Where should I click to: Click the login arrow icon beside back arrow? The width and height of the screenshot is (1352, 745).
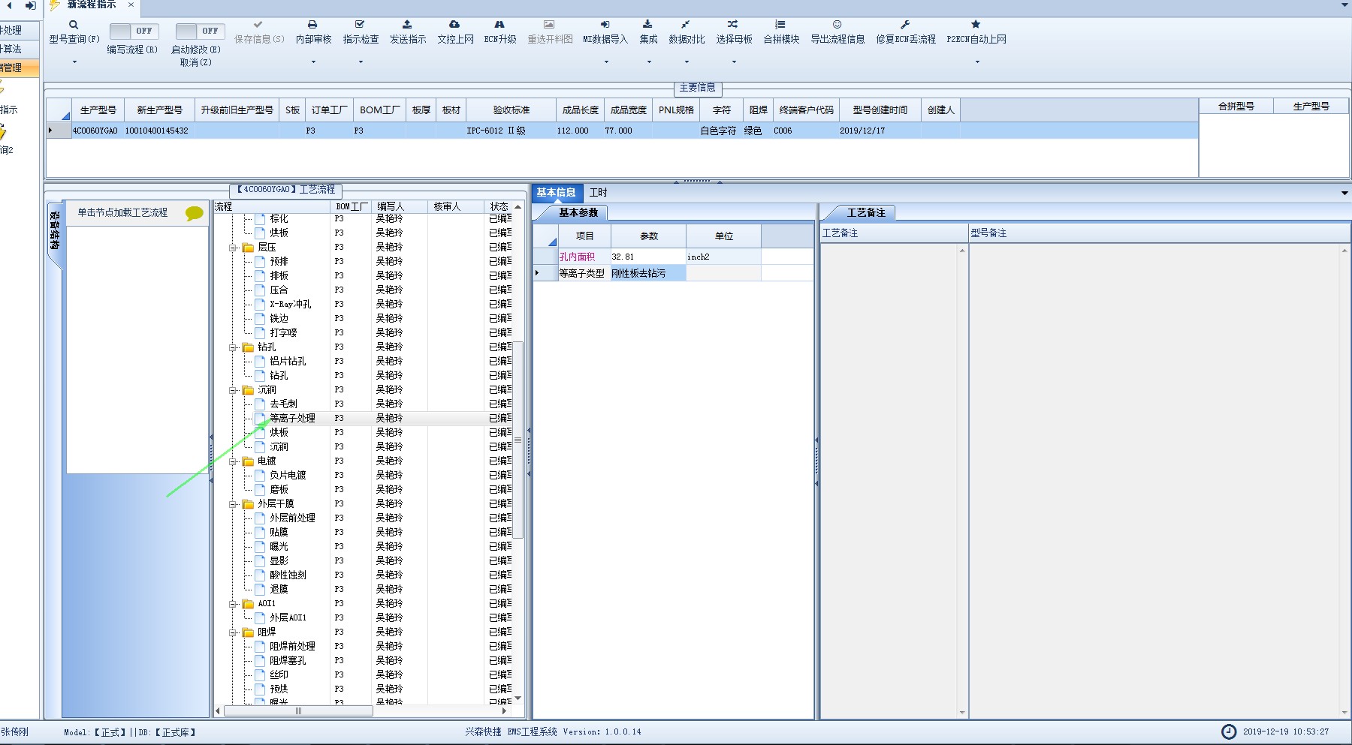point(30,5)
